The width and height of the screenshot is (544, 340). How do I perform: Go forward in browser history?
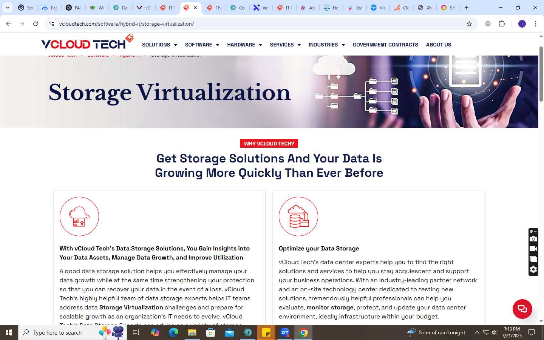[x=22, y=24]
